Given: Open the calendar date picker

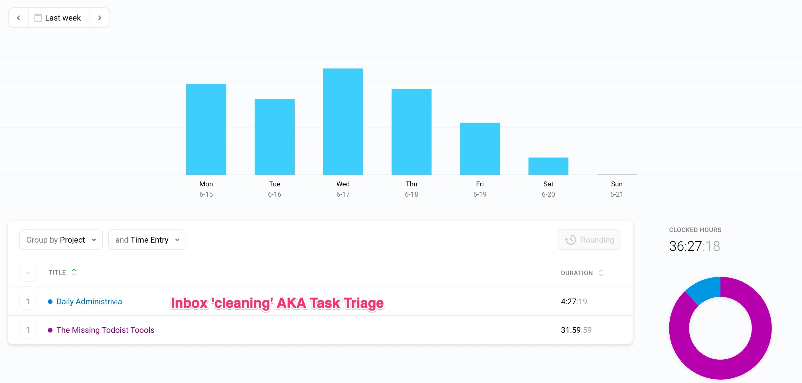Looking at the screenshot, I should [x=38, y=17].
